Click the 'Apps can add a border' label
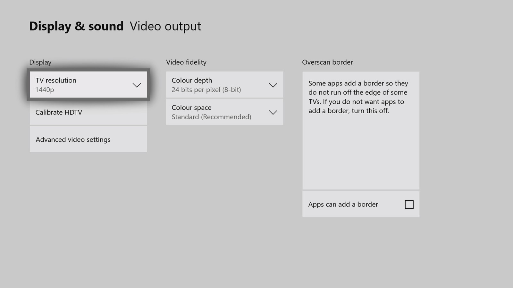The height and width of the screenshot is (288, 513). pos(343,204)
